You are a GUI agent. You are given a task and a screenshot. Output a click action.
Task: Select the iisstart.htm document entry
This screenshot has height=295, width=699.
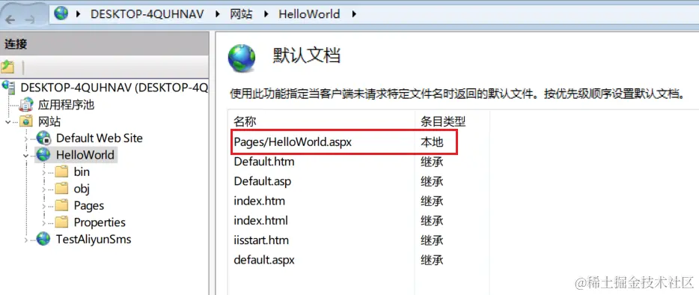[x=261, y=240]
